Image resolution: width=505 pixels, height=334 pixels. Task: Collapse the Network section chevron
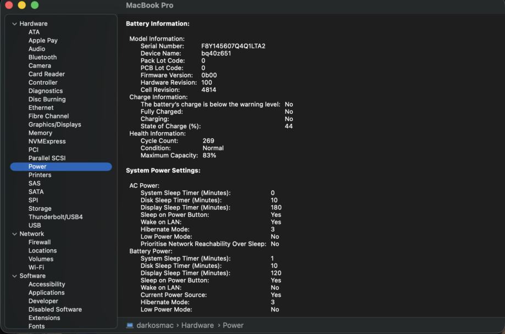point(15,234)
